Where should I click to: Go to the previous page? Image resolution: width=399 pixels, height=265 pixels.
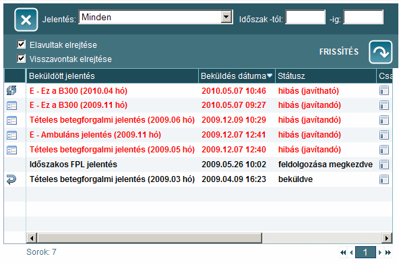click(351, 253)
